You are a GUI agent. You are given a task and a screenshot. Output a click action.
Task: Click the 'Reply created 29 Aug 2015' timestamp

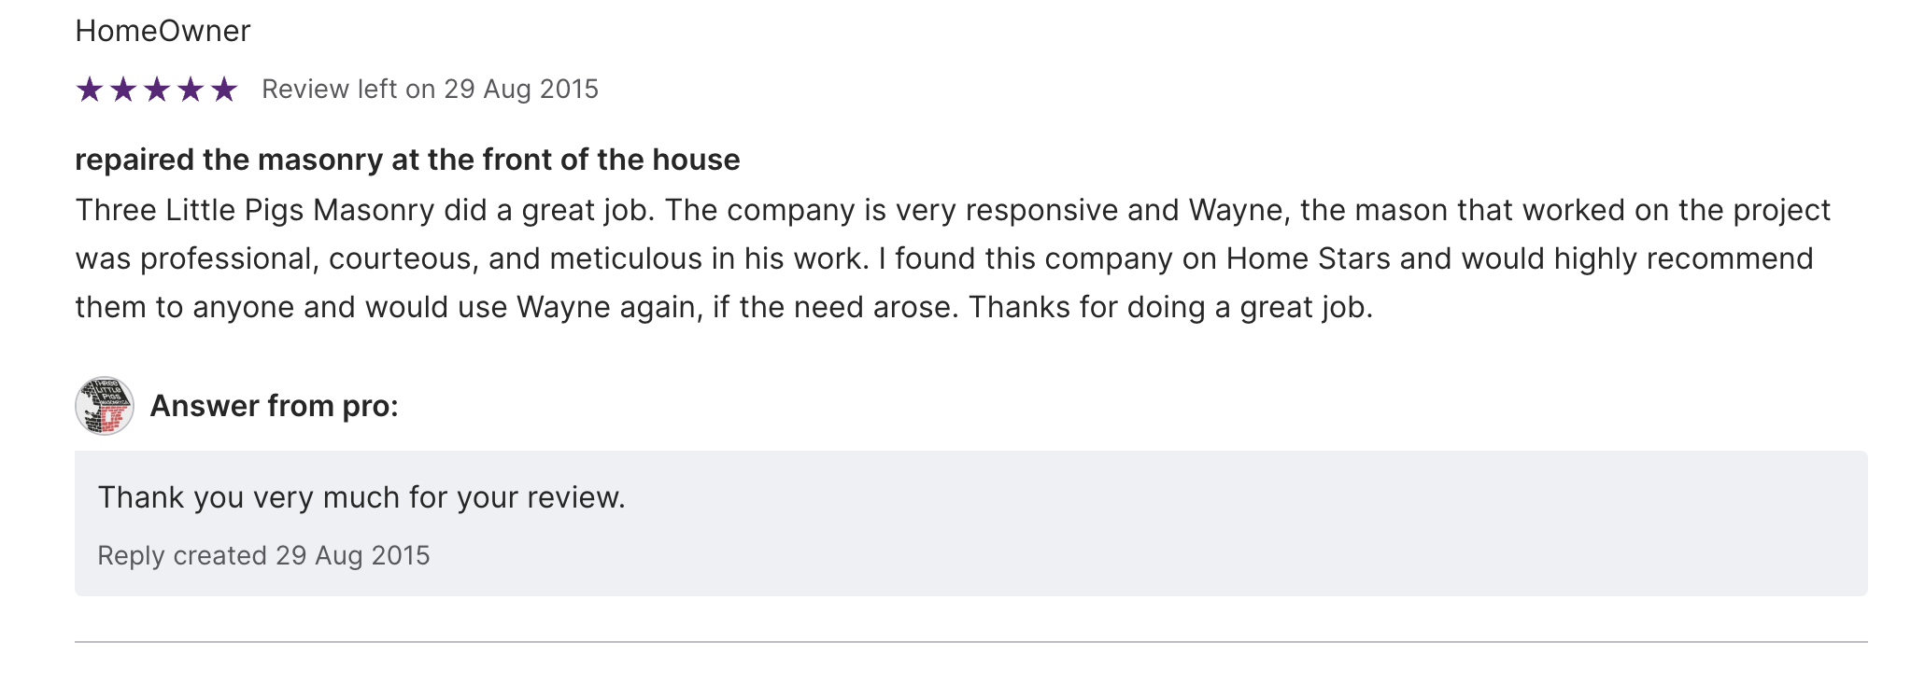pyautogui.click(x=263, y=556)
